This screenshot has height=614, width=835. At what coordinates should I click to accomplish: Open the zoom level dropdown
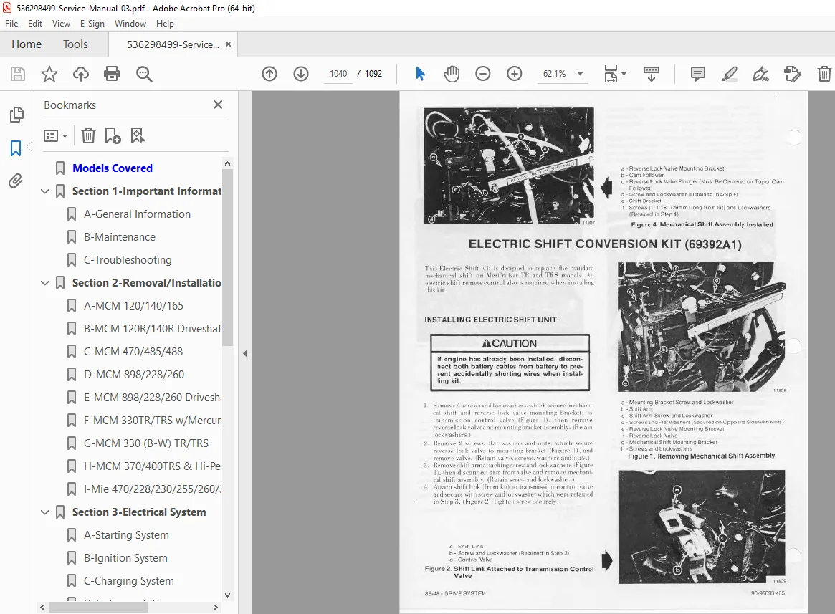click(x=580, y=74)
